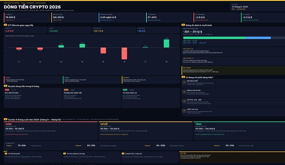This screenshot has height=165, width=285.
Task: Click the blue USDC segment of the stablecoin bar
Action: point(258,38)
